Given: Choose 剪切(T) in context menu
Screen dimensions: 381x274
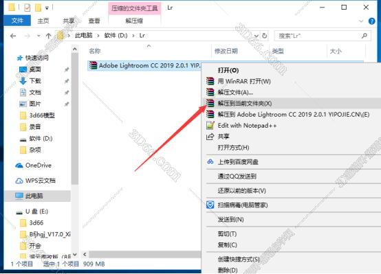Looking at the screenshot, I should (292, 233).
